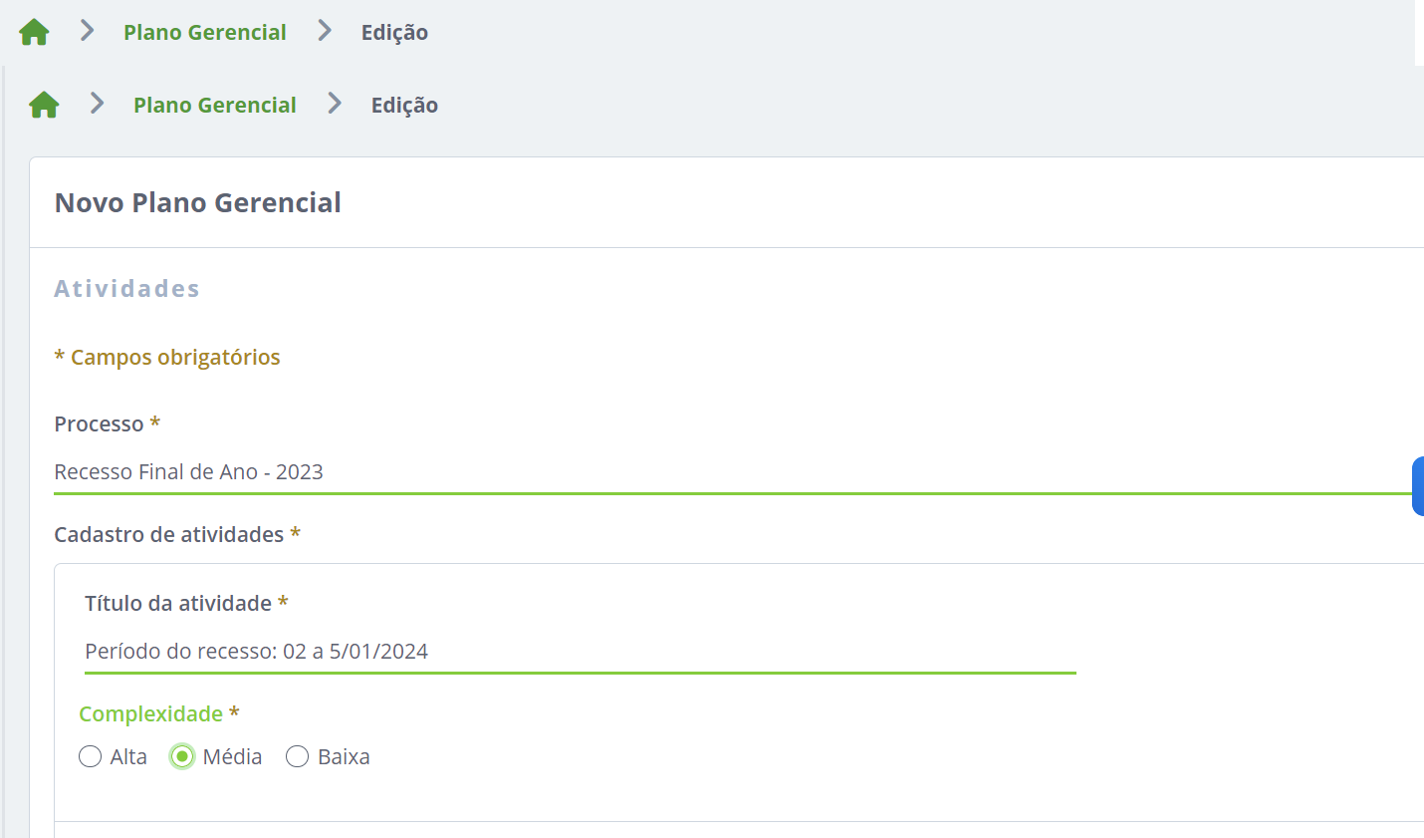
Task: Open Plano Gerencial link in the lower breadcrumb
Action: [215, 106]
